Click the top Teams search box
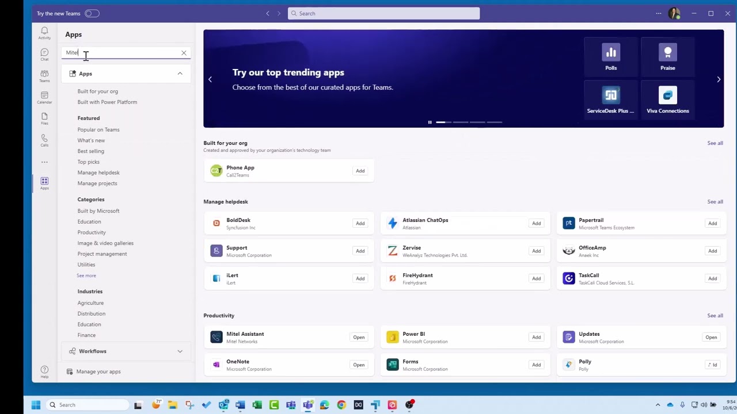Viewport: 737px width, 414px height. [x=383, y=13]
